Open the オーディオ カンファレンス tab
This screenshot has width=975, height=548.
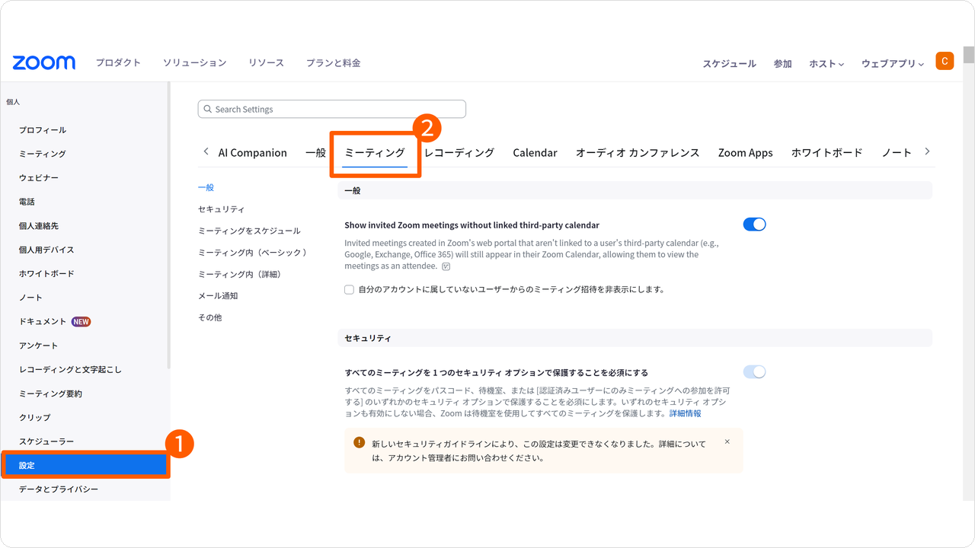(638, 153)
